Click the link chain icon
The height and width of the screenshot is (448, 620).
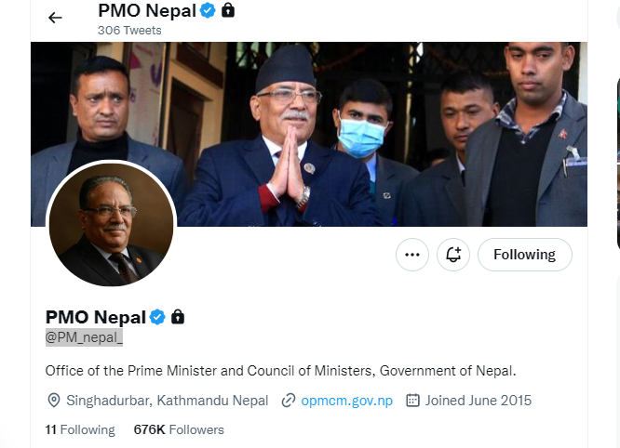tap(289, 401)
